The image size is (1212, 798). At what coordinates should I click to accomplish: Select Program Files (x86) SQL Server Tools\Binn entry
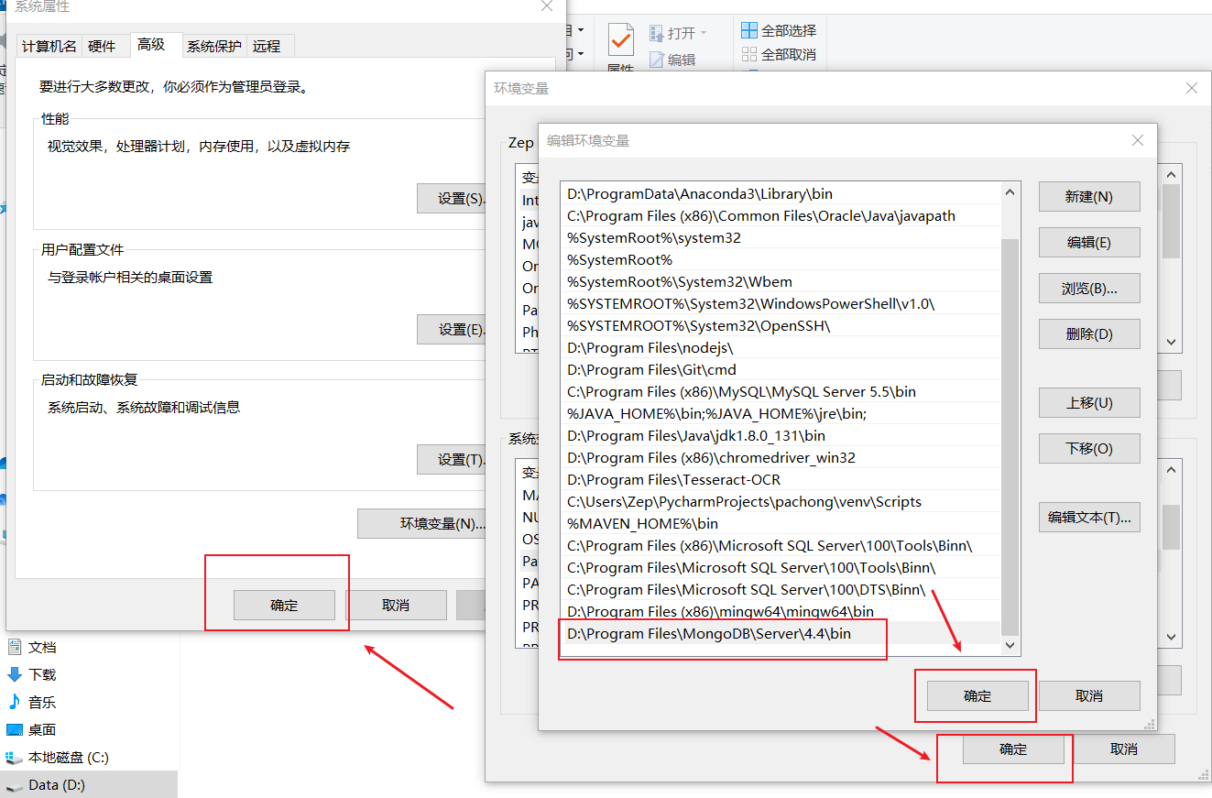click(781, 545)
